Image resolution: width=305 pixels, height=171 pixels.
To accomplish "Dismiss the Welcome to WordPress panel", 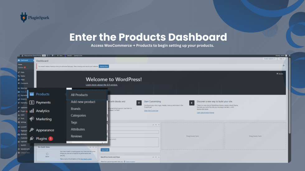I will click(280, 74).
